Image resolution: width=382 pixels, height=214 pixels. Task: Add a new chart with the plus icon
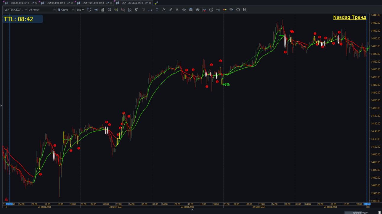coord(156,3)
